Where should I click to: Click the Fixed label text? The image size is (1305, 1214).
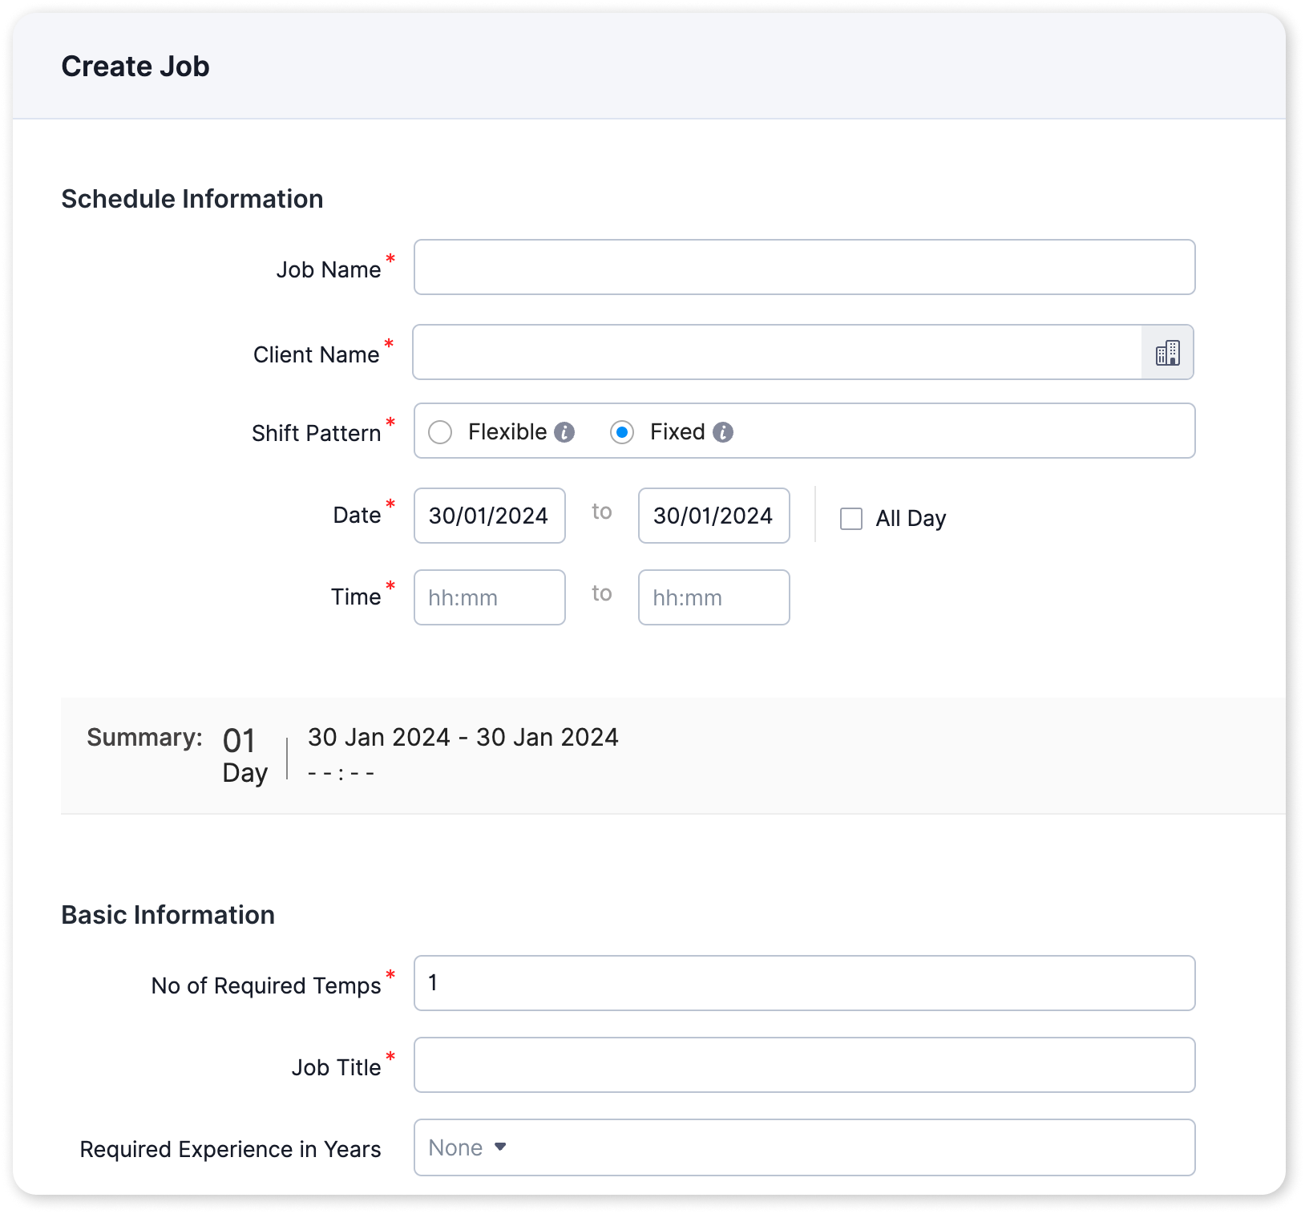coord(677,432)
